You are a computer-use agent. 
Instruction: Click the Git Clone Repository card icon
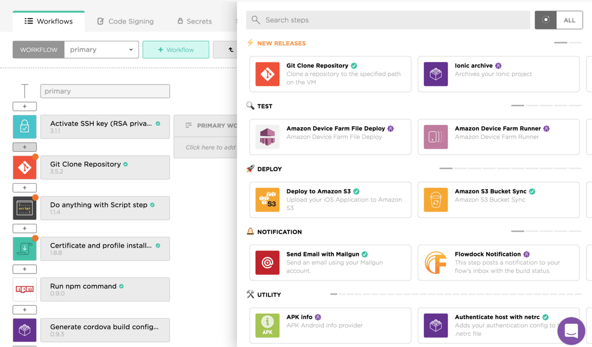click(267, 74)
